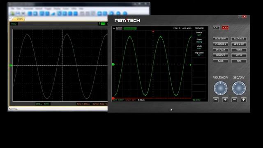This screenshot has height=148, width=263.
Task: Increase volts per division with plus
Action: pyautogui.click(x=225, y=100)
